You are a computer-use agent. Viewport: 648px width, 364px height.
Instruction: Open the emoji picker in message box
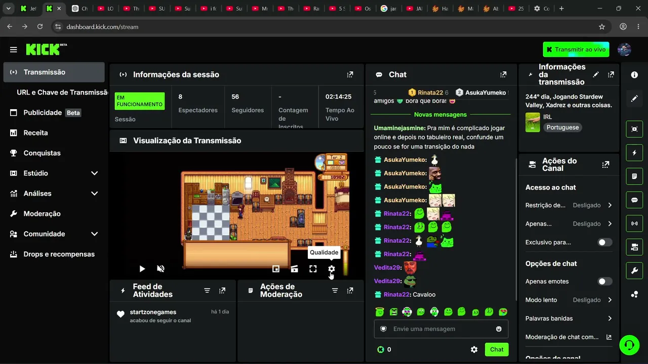click(499, 329)
